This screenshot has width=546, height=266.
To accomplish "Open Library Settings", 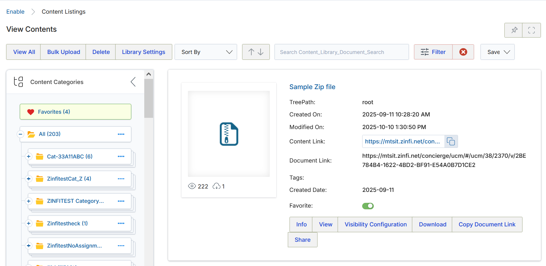I will (144, 52).
